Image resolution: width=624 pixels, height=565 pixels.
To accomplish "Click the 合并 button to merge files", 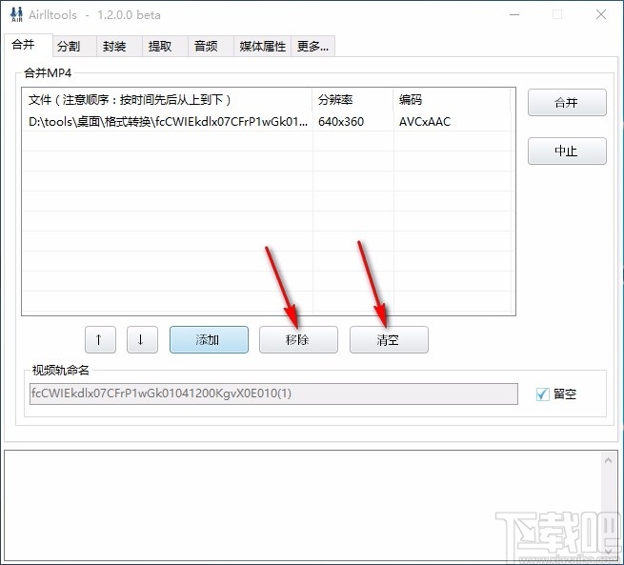I will [x=567, y=103].
